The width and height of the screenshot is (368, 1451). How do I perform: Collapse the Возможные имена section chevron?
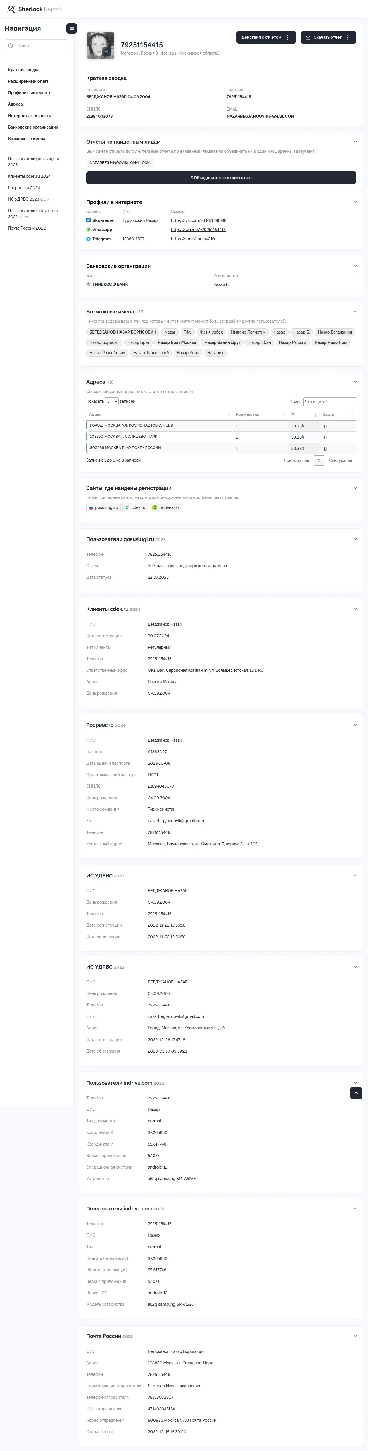(355, 311)
